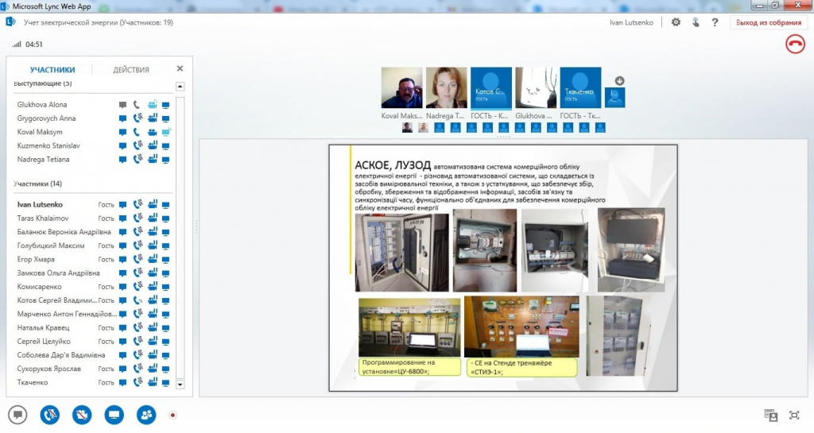814x433 pixels.
Task: Click Ivan Lutsenko name in header
Action: coord(631,22)
